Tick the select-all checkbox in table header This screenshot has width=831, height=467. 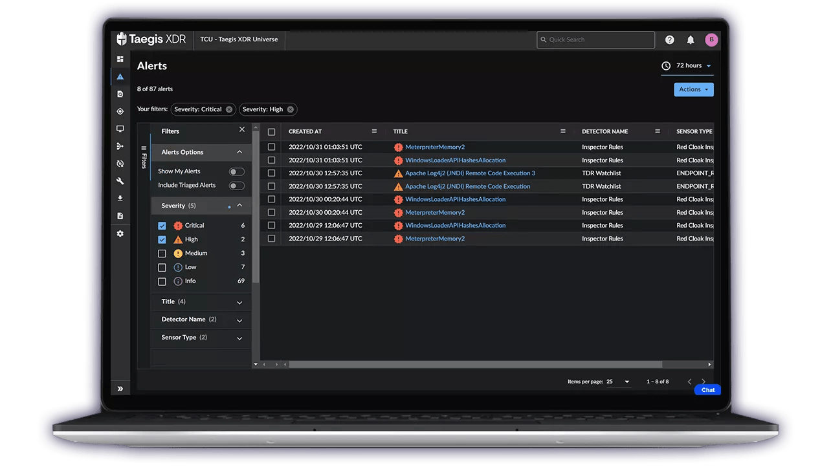tap(272, 132)
